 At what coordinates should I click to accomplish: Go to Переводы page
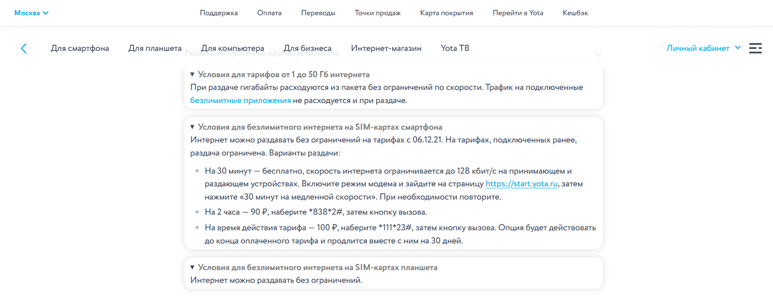pyautogui.click(x=318, y=13)
